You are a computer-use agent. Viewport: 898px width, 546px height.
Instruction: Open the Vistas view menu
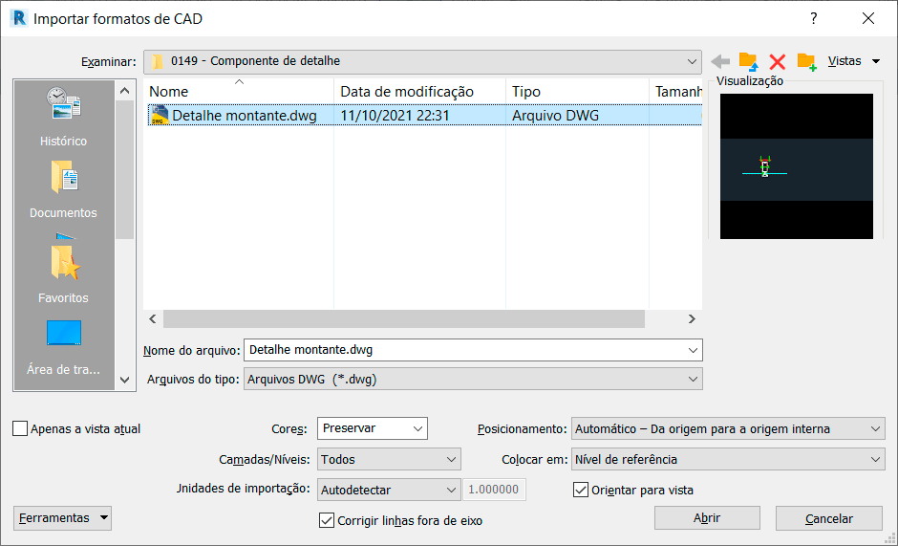(x=854, y=61)
